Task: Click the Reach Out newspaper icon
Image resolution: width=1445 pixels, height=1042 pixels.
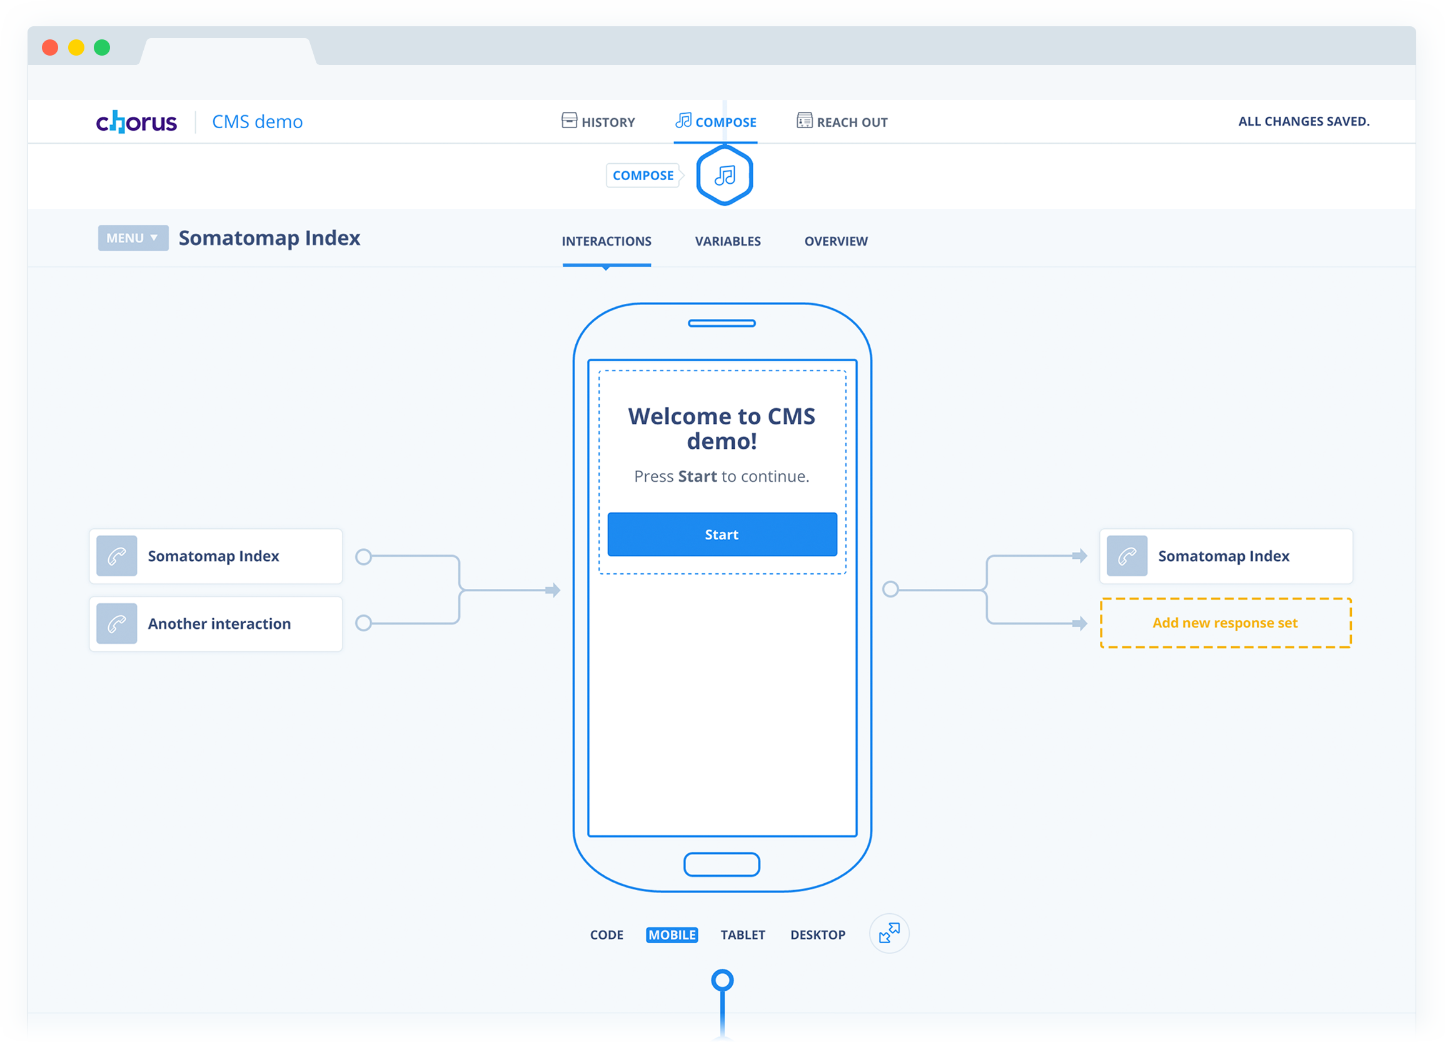Action: [x=804, y=121]
